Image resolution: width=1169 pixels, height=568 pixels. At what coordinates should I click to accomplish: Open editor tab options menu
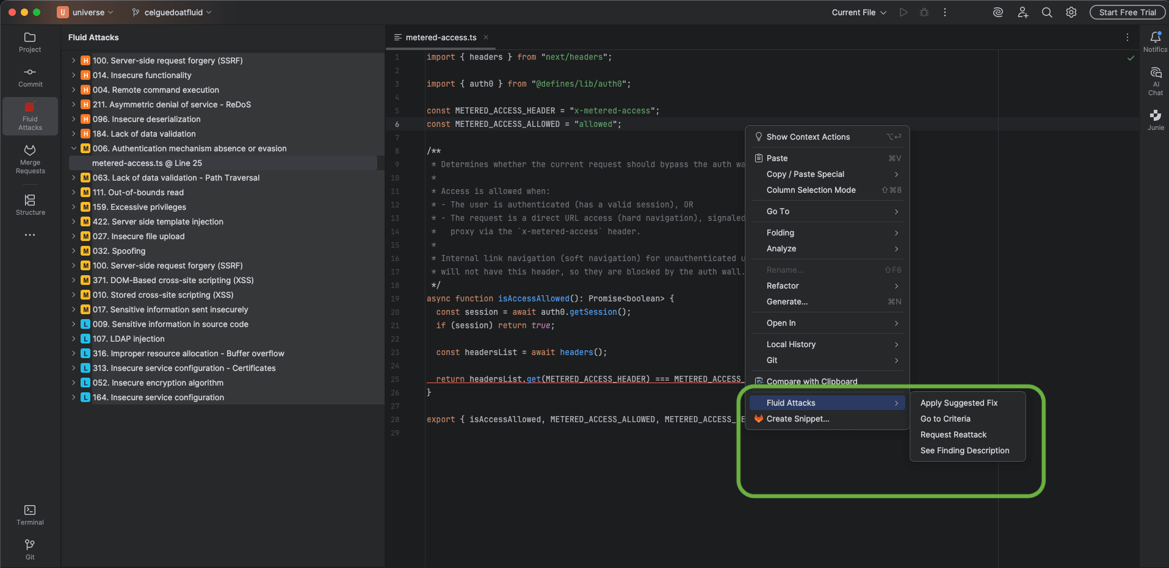point(1127,37)
